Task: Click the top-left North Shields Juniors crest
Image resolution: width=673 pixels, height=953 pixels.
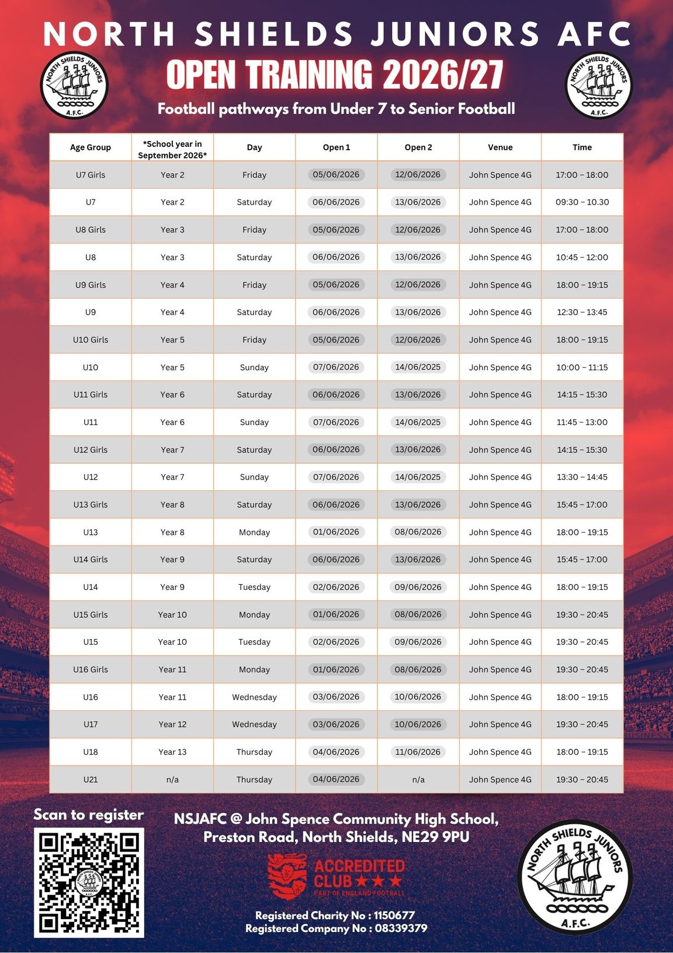Action: (74, 85)
